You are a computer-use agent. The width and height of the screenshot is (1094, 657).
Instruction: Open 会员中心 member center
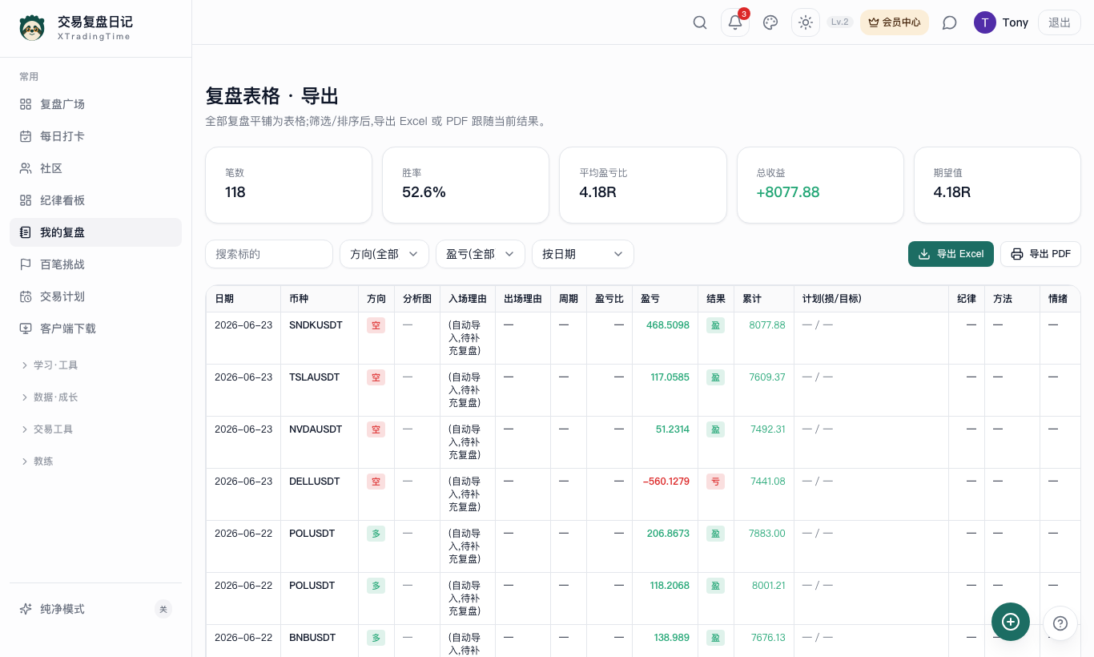click(x=895, y=22)
